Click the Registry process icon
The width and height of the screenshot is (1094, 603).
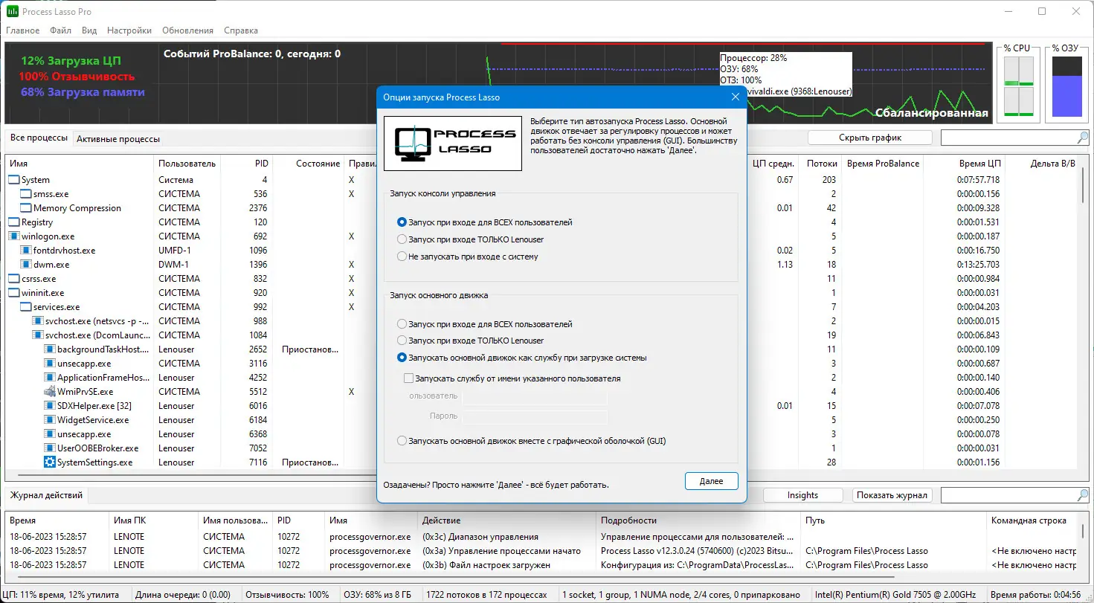(14, 222)
